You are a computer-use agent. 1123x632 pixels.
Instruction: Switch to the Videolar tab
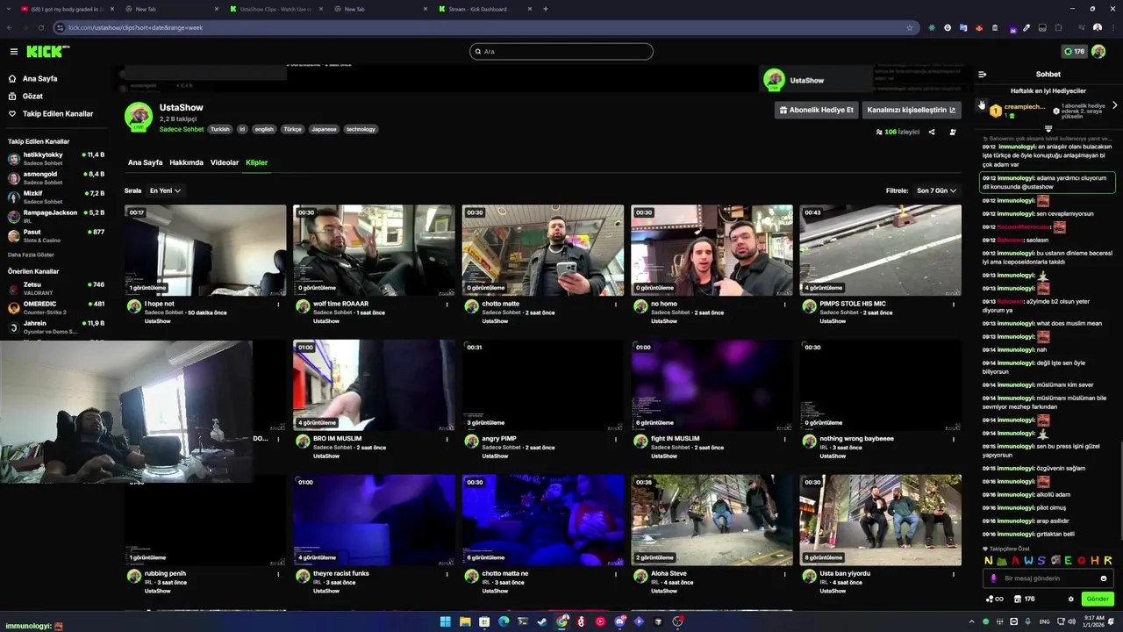(x=225, y=162)
